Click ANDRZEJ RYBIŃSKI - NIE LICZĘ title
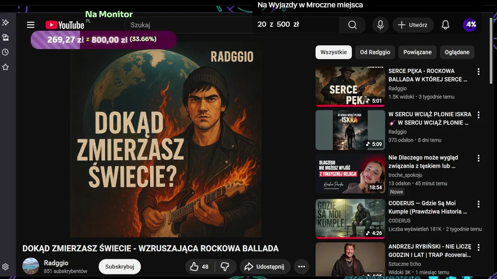The image size is (497, 279). pyautogui.click(x=430, y=251)
